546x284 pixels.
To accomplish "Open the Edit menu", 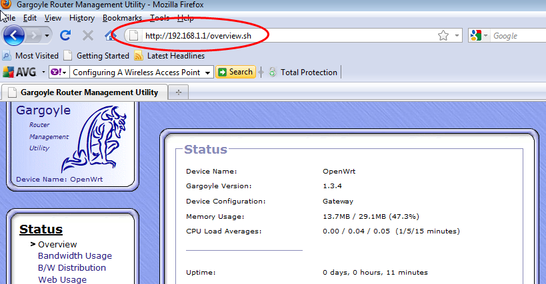I will (x=29, y=18).
